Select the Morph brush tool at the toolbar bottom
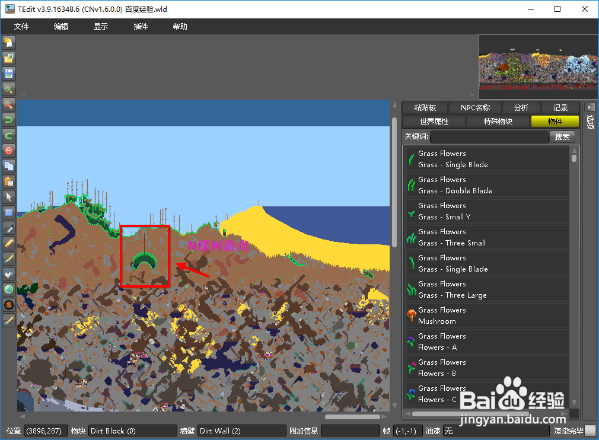 point(9,320)
